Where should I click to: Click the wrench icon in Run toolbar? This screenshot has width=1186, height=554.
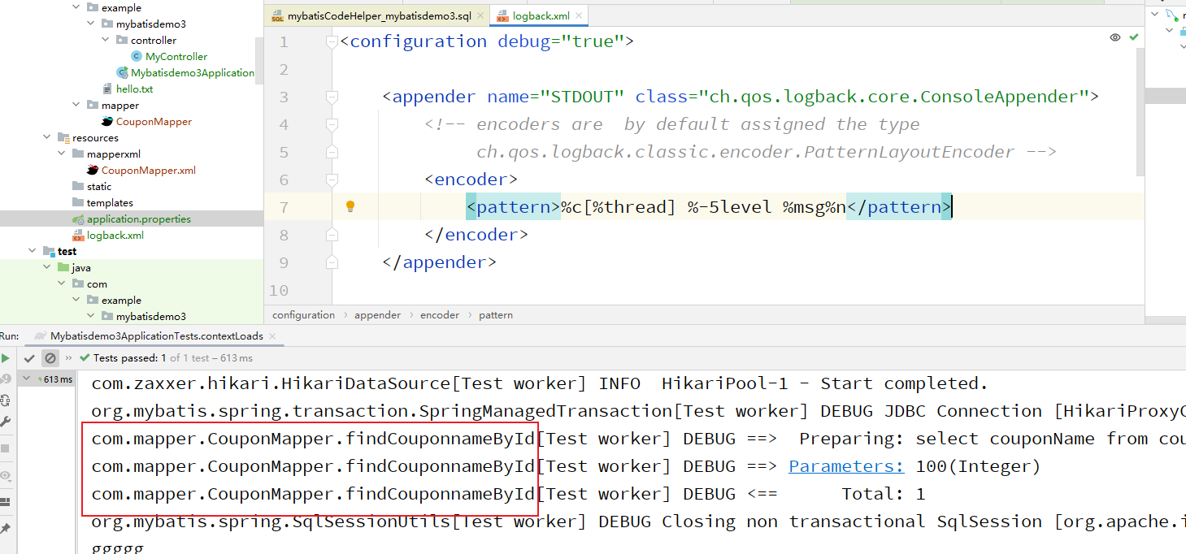click(x=6, y=422)
